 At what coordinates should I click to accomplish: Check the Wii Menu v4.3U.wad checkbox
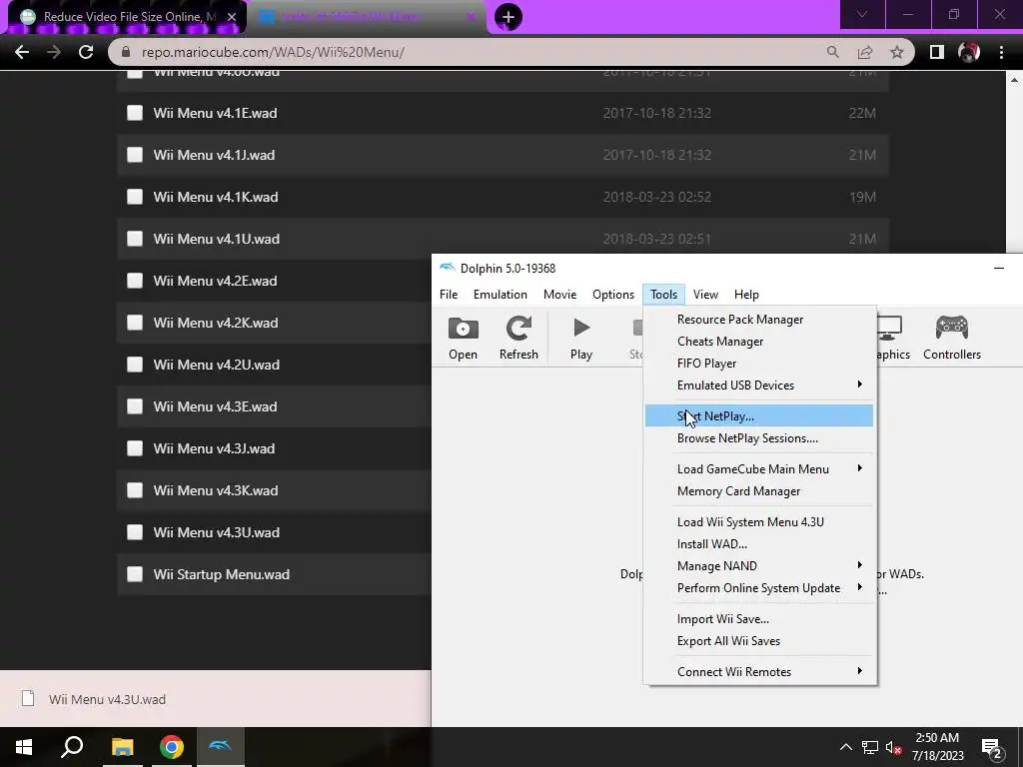click(x=135, y=532)
